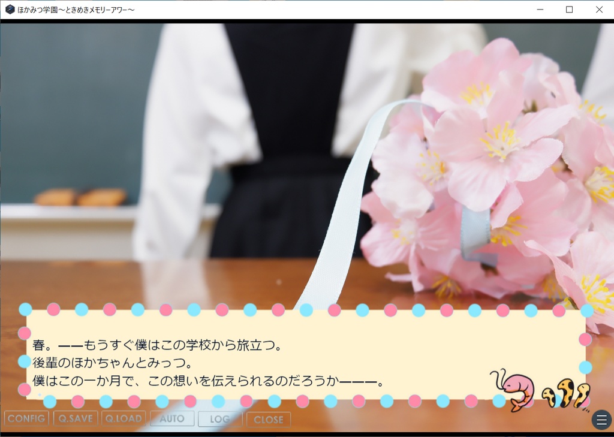
Task: Click the minimize icon on the title bar
Action: tap(540, 10)
